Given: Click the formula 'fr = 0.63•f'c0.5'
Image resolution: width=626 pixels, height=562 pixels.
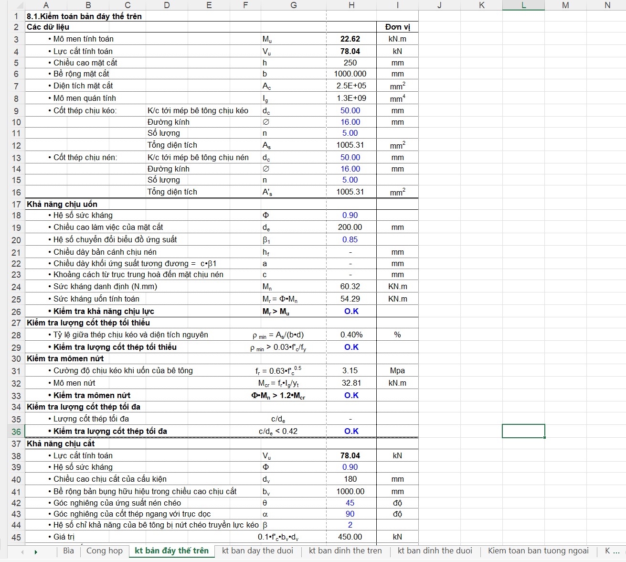Looking at the screenshot, I should pos(278,370).
